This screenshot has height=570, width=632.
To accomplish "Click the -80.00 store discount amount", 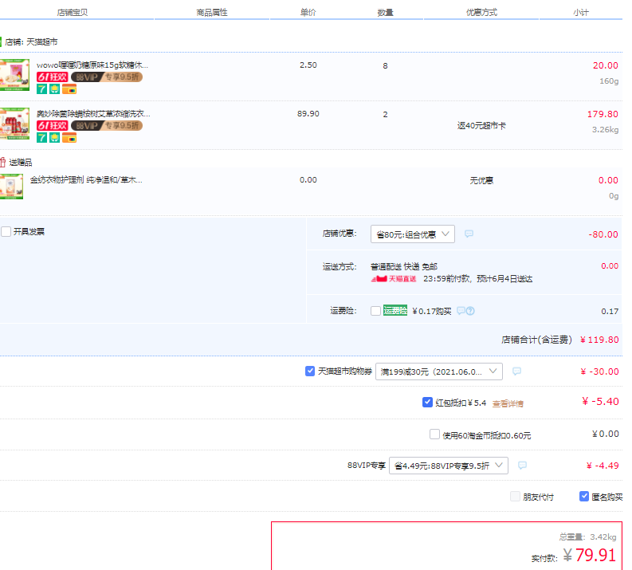I will pos(603,234).
